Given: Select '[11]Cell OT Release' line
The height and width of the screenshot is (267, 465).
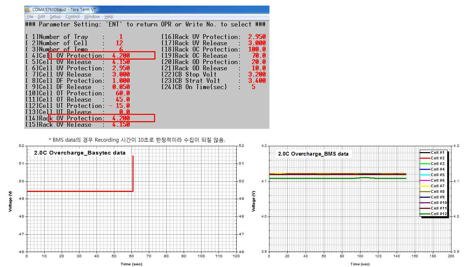Looking at the screenshot, I should [x=78, y=100].
